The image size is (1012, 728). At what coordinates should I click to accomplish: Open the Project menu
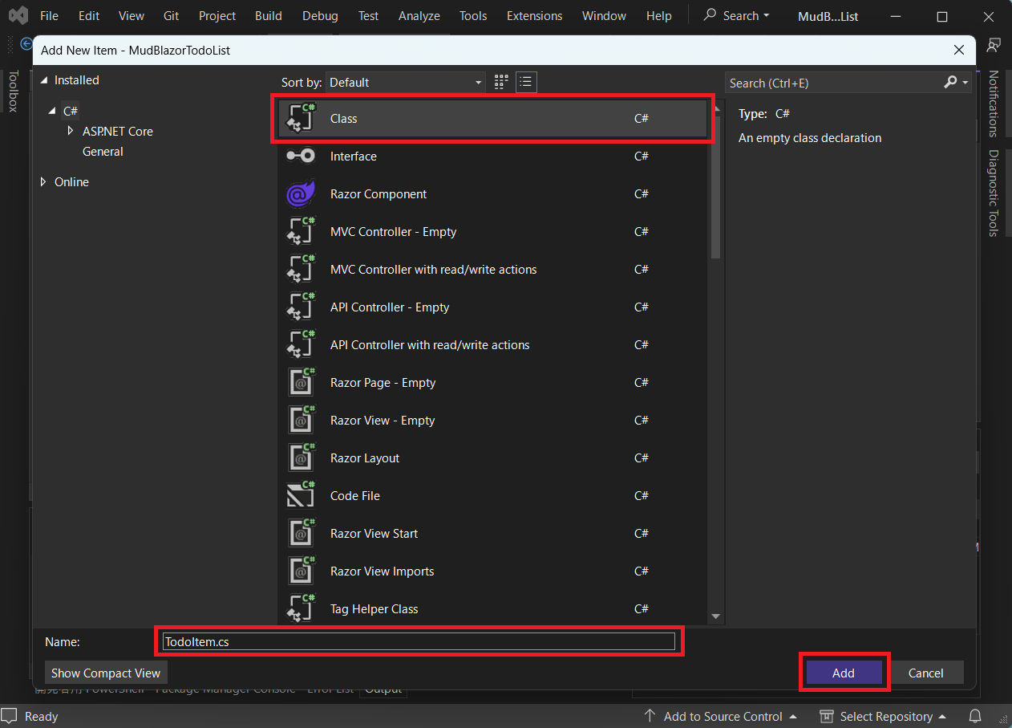pos(217,15)
